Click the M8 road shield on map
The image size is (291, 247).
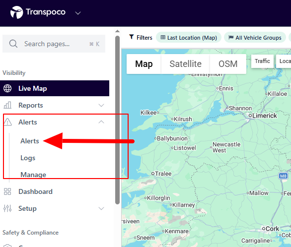pos(283,176)
